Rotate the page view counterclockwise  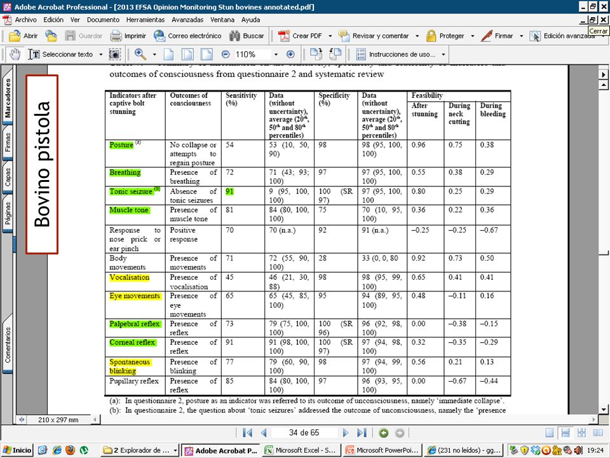coord(335,55)
